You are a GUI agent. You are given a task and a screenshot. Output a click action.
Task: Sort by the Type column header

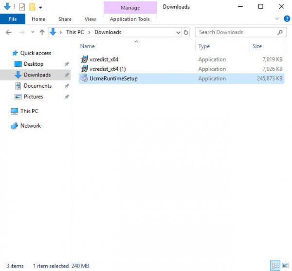coord(204,46)
